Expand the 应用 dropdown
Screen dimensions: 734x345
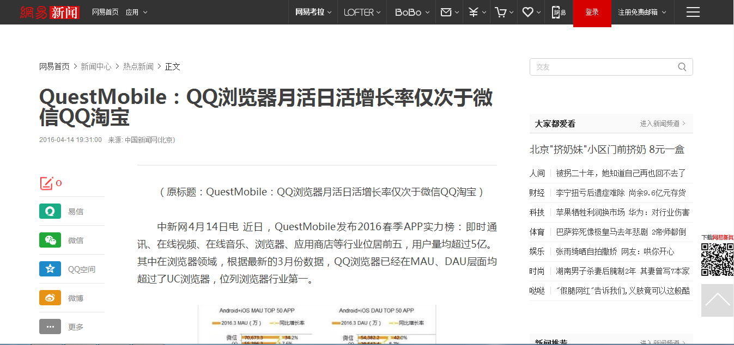click(136, 12)
